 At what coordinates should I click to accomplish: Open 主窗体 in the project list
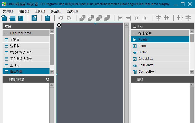point(15,40)
